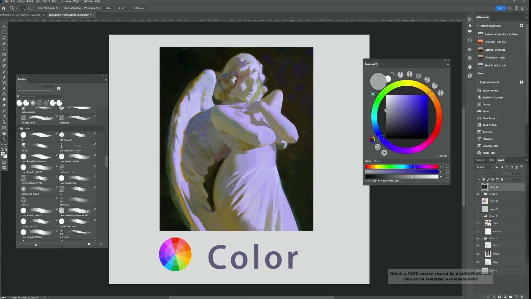Select the Clone Stamp tool
Viewport: 531px width, 299px height.
tap(4, 77)
